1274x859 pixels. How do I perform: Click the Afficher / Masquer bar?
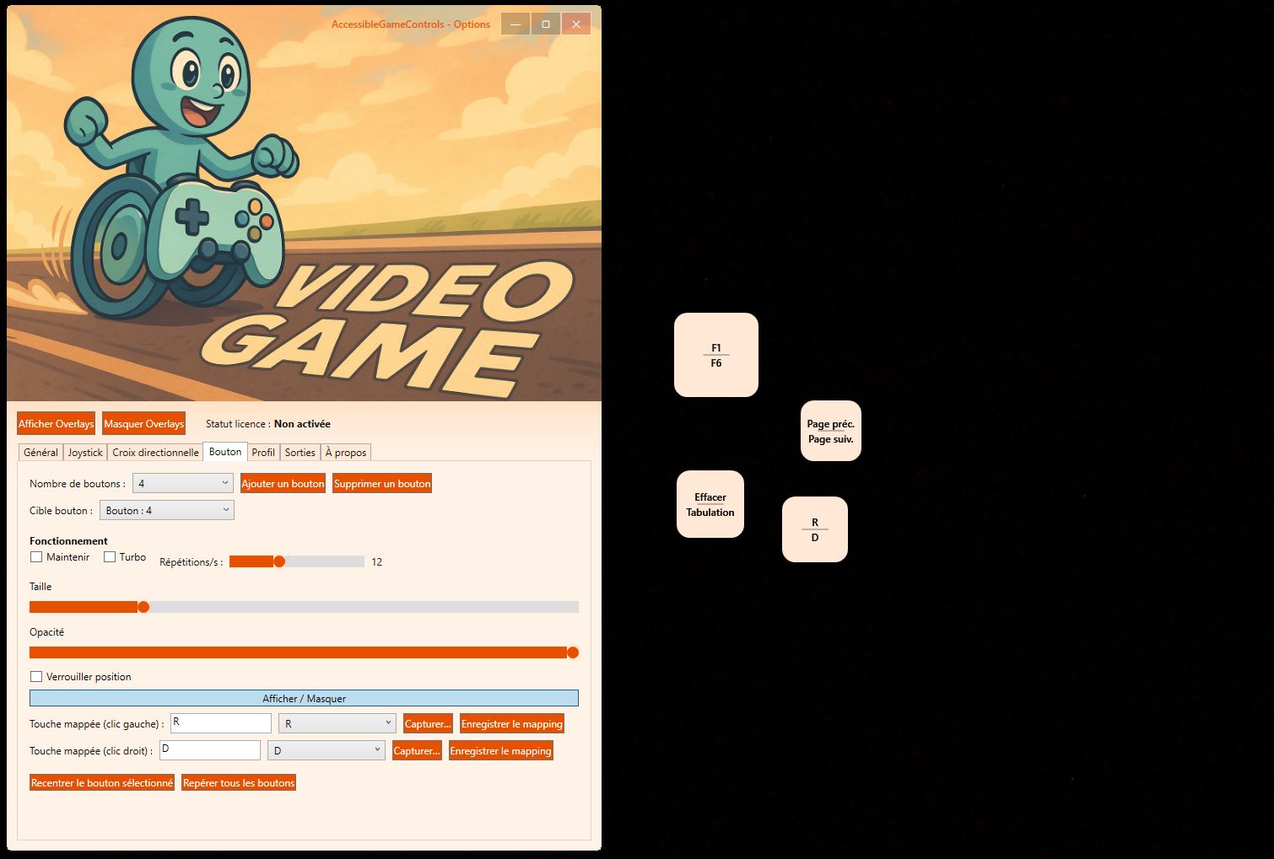click(304, 699)
